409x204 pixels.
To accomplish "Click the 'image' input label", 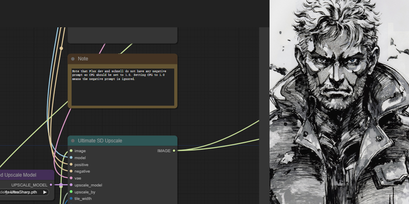I will point(80,151).
